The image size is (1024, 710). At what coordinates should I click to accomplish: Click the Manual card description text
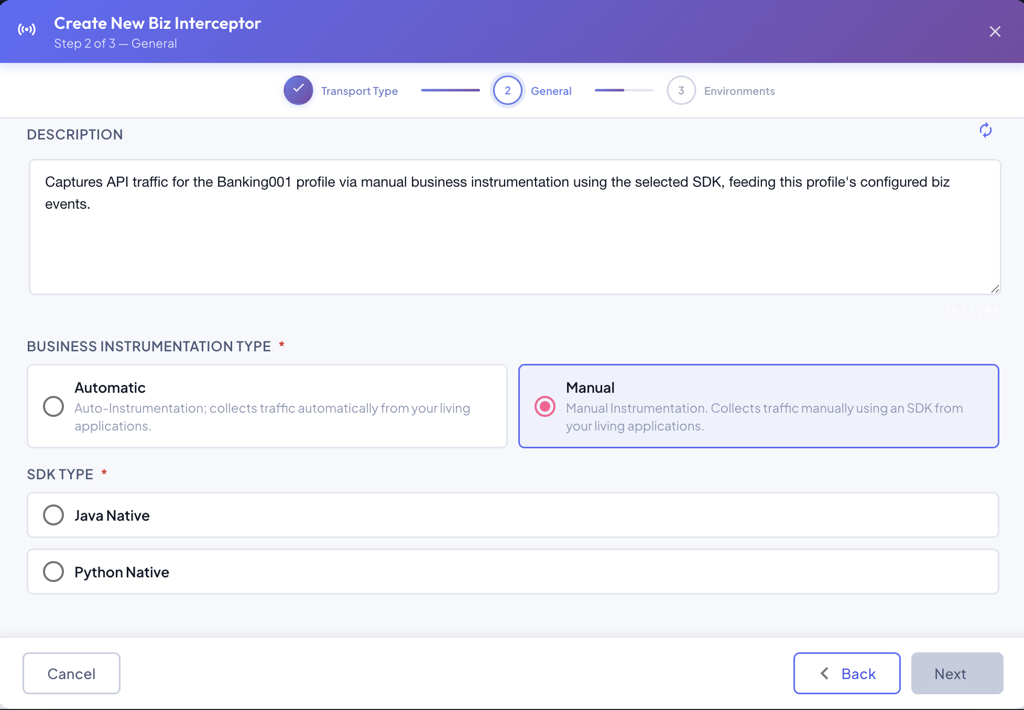764,417
